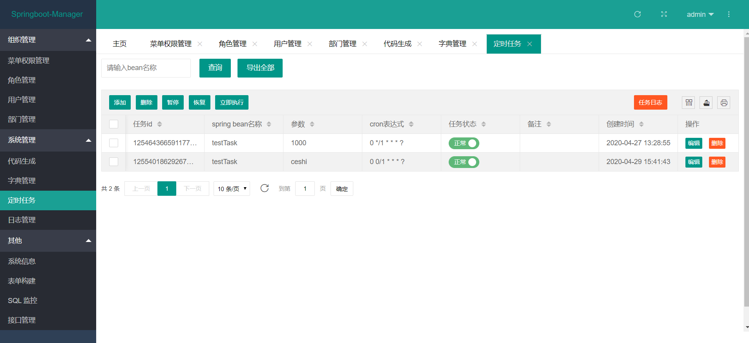Focus the bean名称 search input

point(146,68)
